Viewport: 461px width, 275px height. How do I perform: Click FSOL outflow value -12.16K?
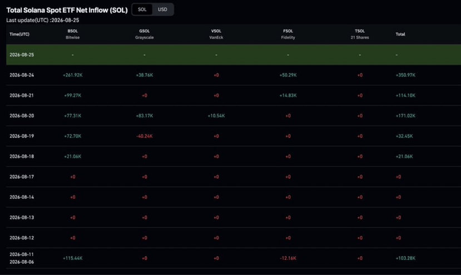(x=288, y=258)
